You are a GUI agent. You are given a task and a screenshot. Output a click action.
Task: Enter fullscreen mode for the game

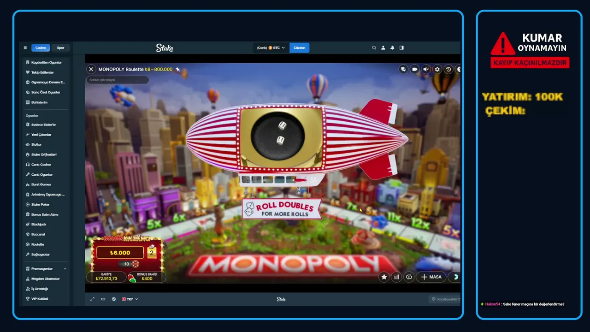tap(92, 299)
